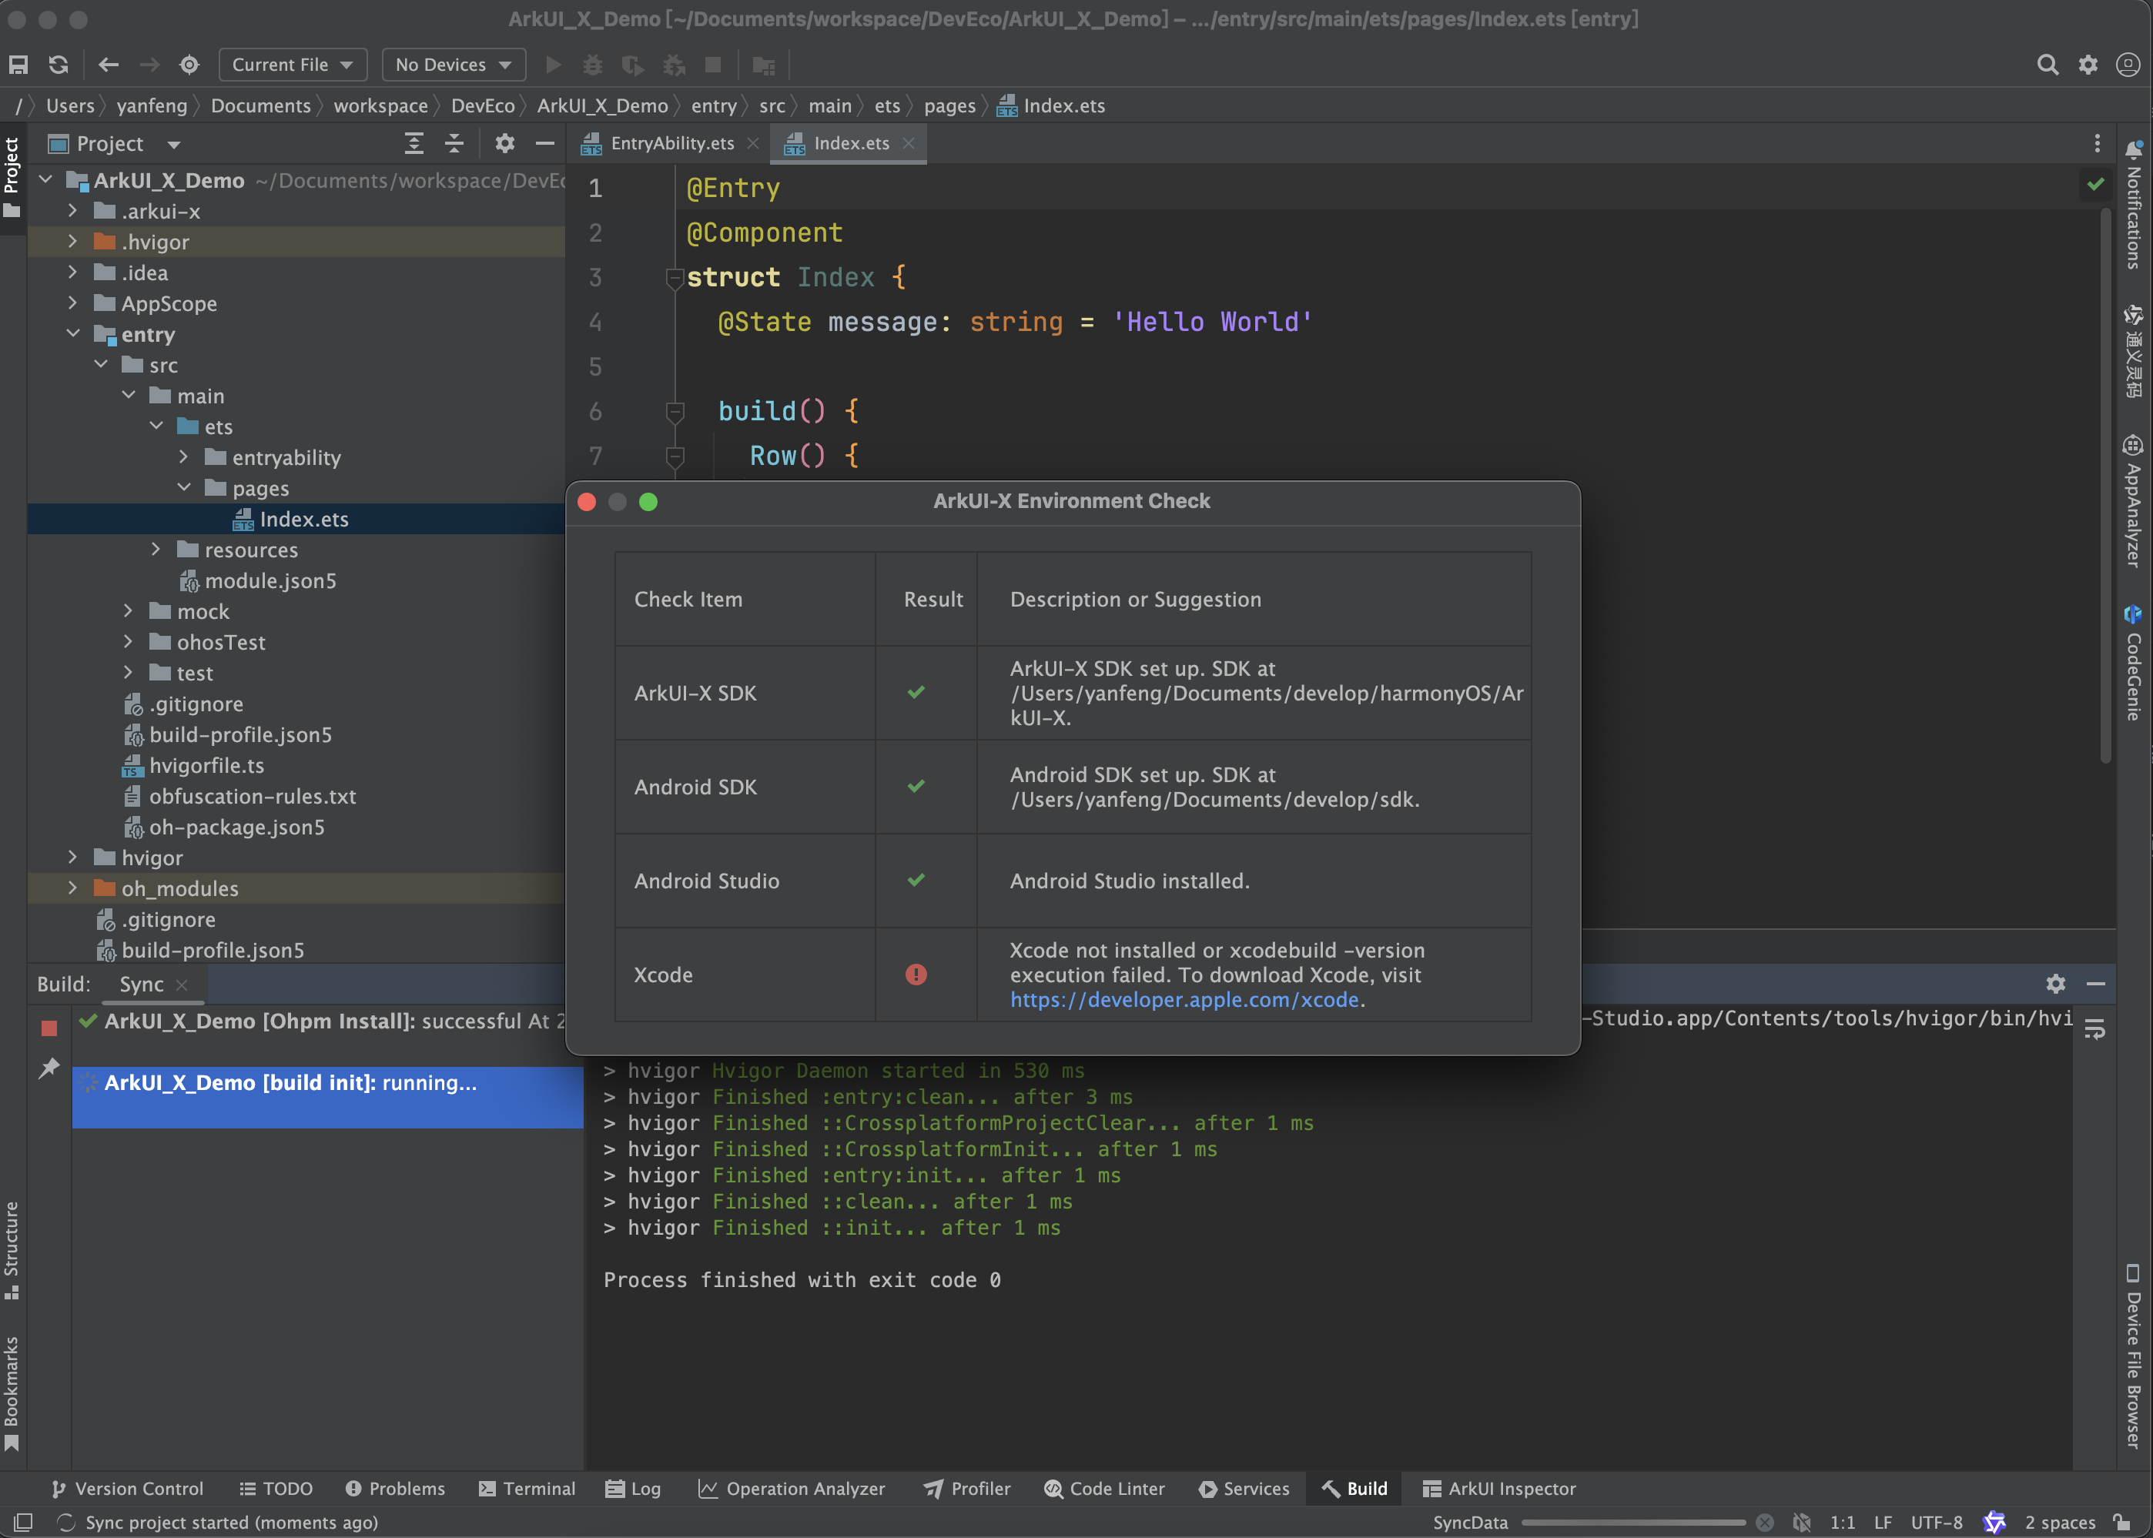
Task: Open the Code Linter tool window
Action: click(x=1104, y=1489)
